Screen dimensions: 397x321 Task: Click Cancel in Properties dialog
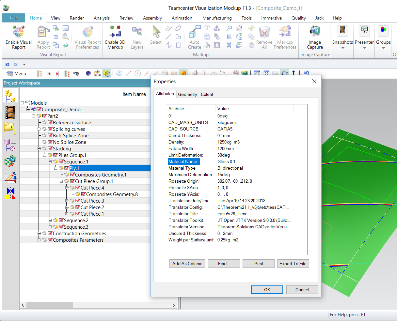coord(302,290)
